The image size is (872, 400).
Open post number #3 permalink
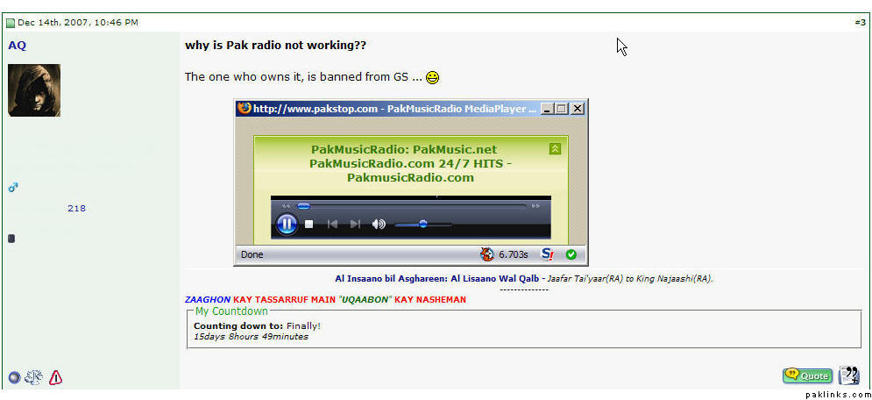tap(859, 22)
